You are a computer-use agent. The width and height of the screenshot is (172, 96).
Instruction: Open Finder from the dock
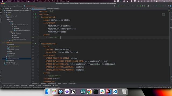pyautogui.click(x=48, y=92)
